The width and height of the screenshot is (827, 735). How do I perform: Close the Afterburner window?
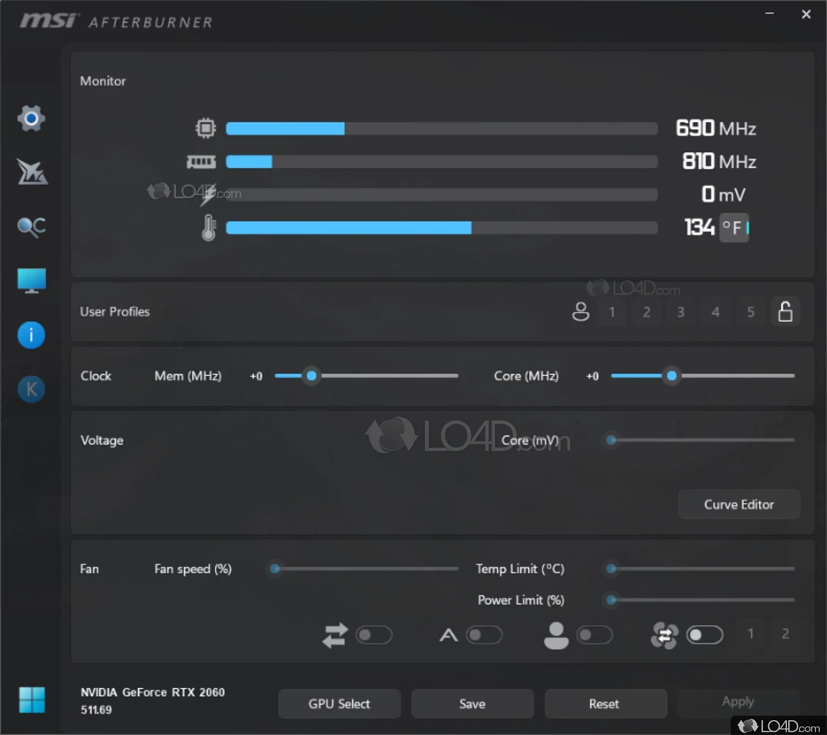click(x=806, y=14)
